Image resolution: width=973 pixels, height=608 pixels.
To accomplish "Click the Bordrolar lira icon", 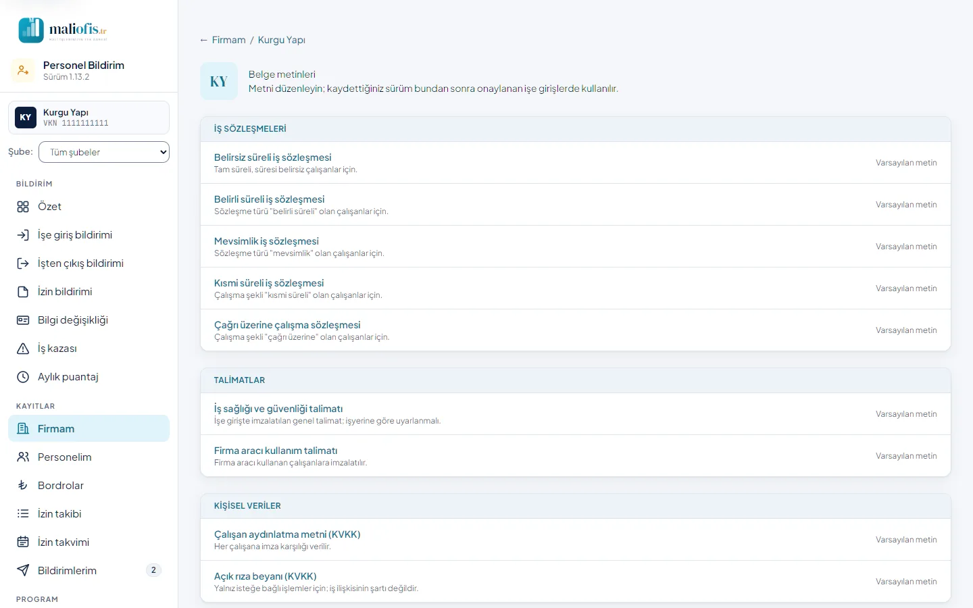I will (23, 486).
